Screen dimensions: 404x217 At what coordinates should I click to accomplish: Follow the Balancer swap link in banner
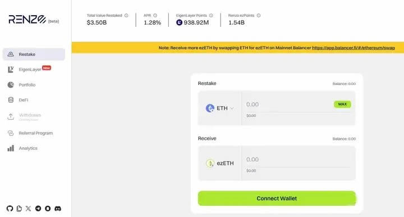click(x=353, y=48)
